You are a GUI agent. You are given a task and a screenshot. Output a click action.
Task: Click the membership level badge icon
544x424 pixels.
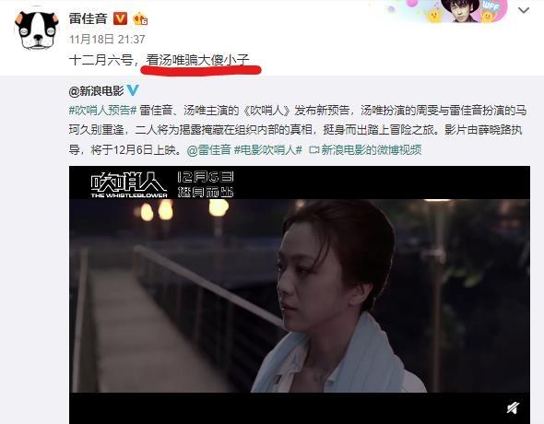140,18
